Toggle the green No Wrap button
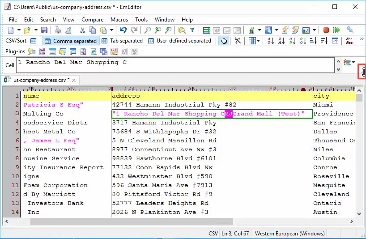 tap(206, 30)
